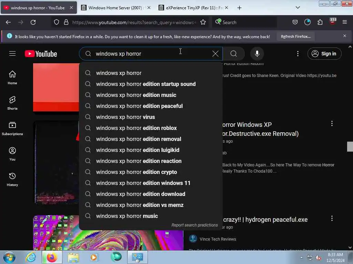Screen dimensions: 353x264
Task: Bookmark this page with star
Action: pos(203,22)
